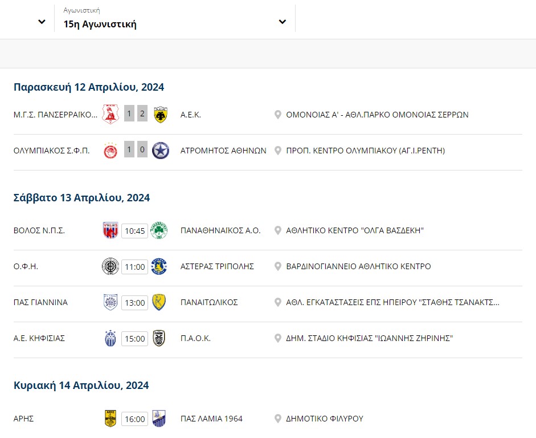
Task: Open the 15η Αγωνιστική matchday dropdown
Action: pos(175,18)
